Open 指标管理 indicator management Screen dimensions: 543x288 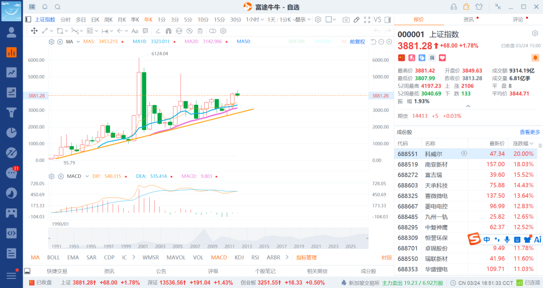coord(307,257)
